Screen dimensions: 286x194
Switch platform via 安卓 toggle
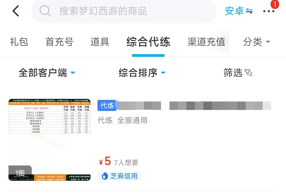point(239,11)
